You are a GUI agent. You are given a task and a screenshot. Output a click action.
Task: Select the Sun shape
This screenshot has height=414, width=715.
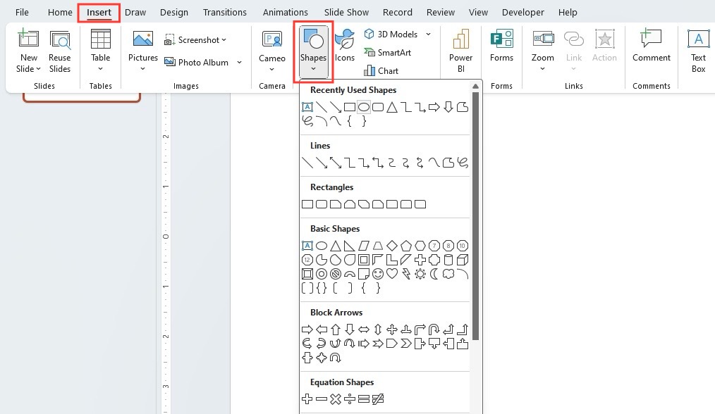(420, 274)
